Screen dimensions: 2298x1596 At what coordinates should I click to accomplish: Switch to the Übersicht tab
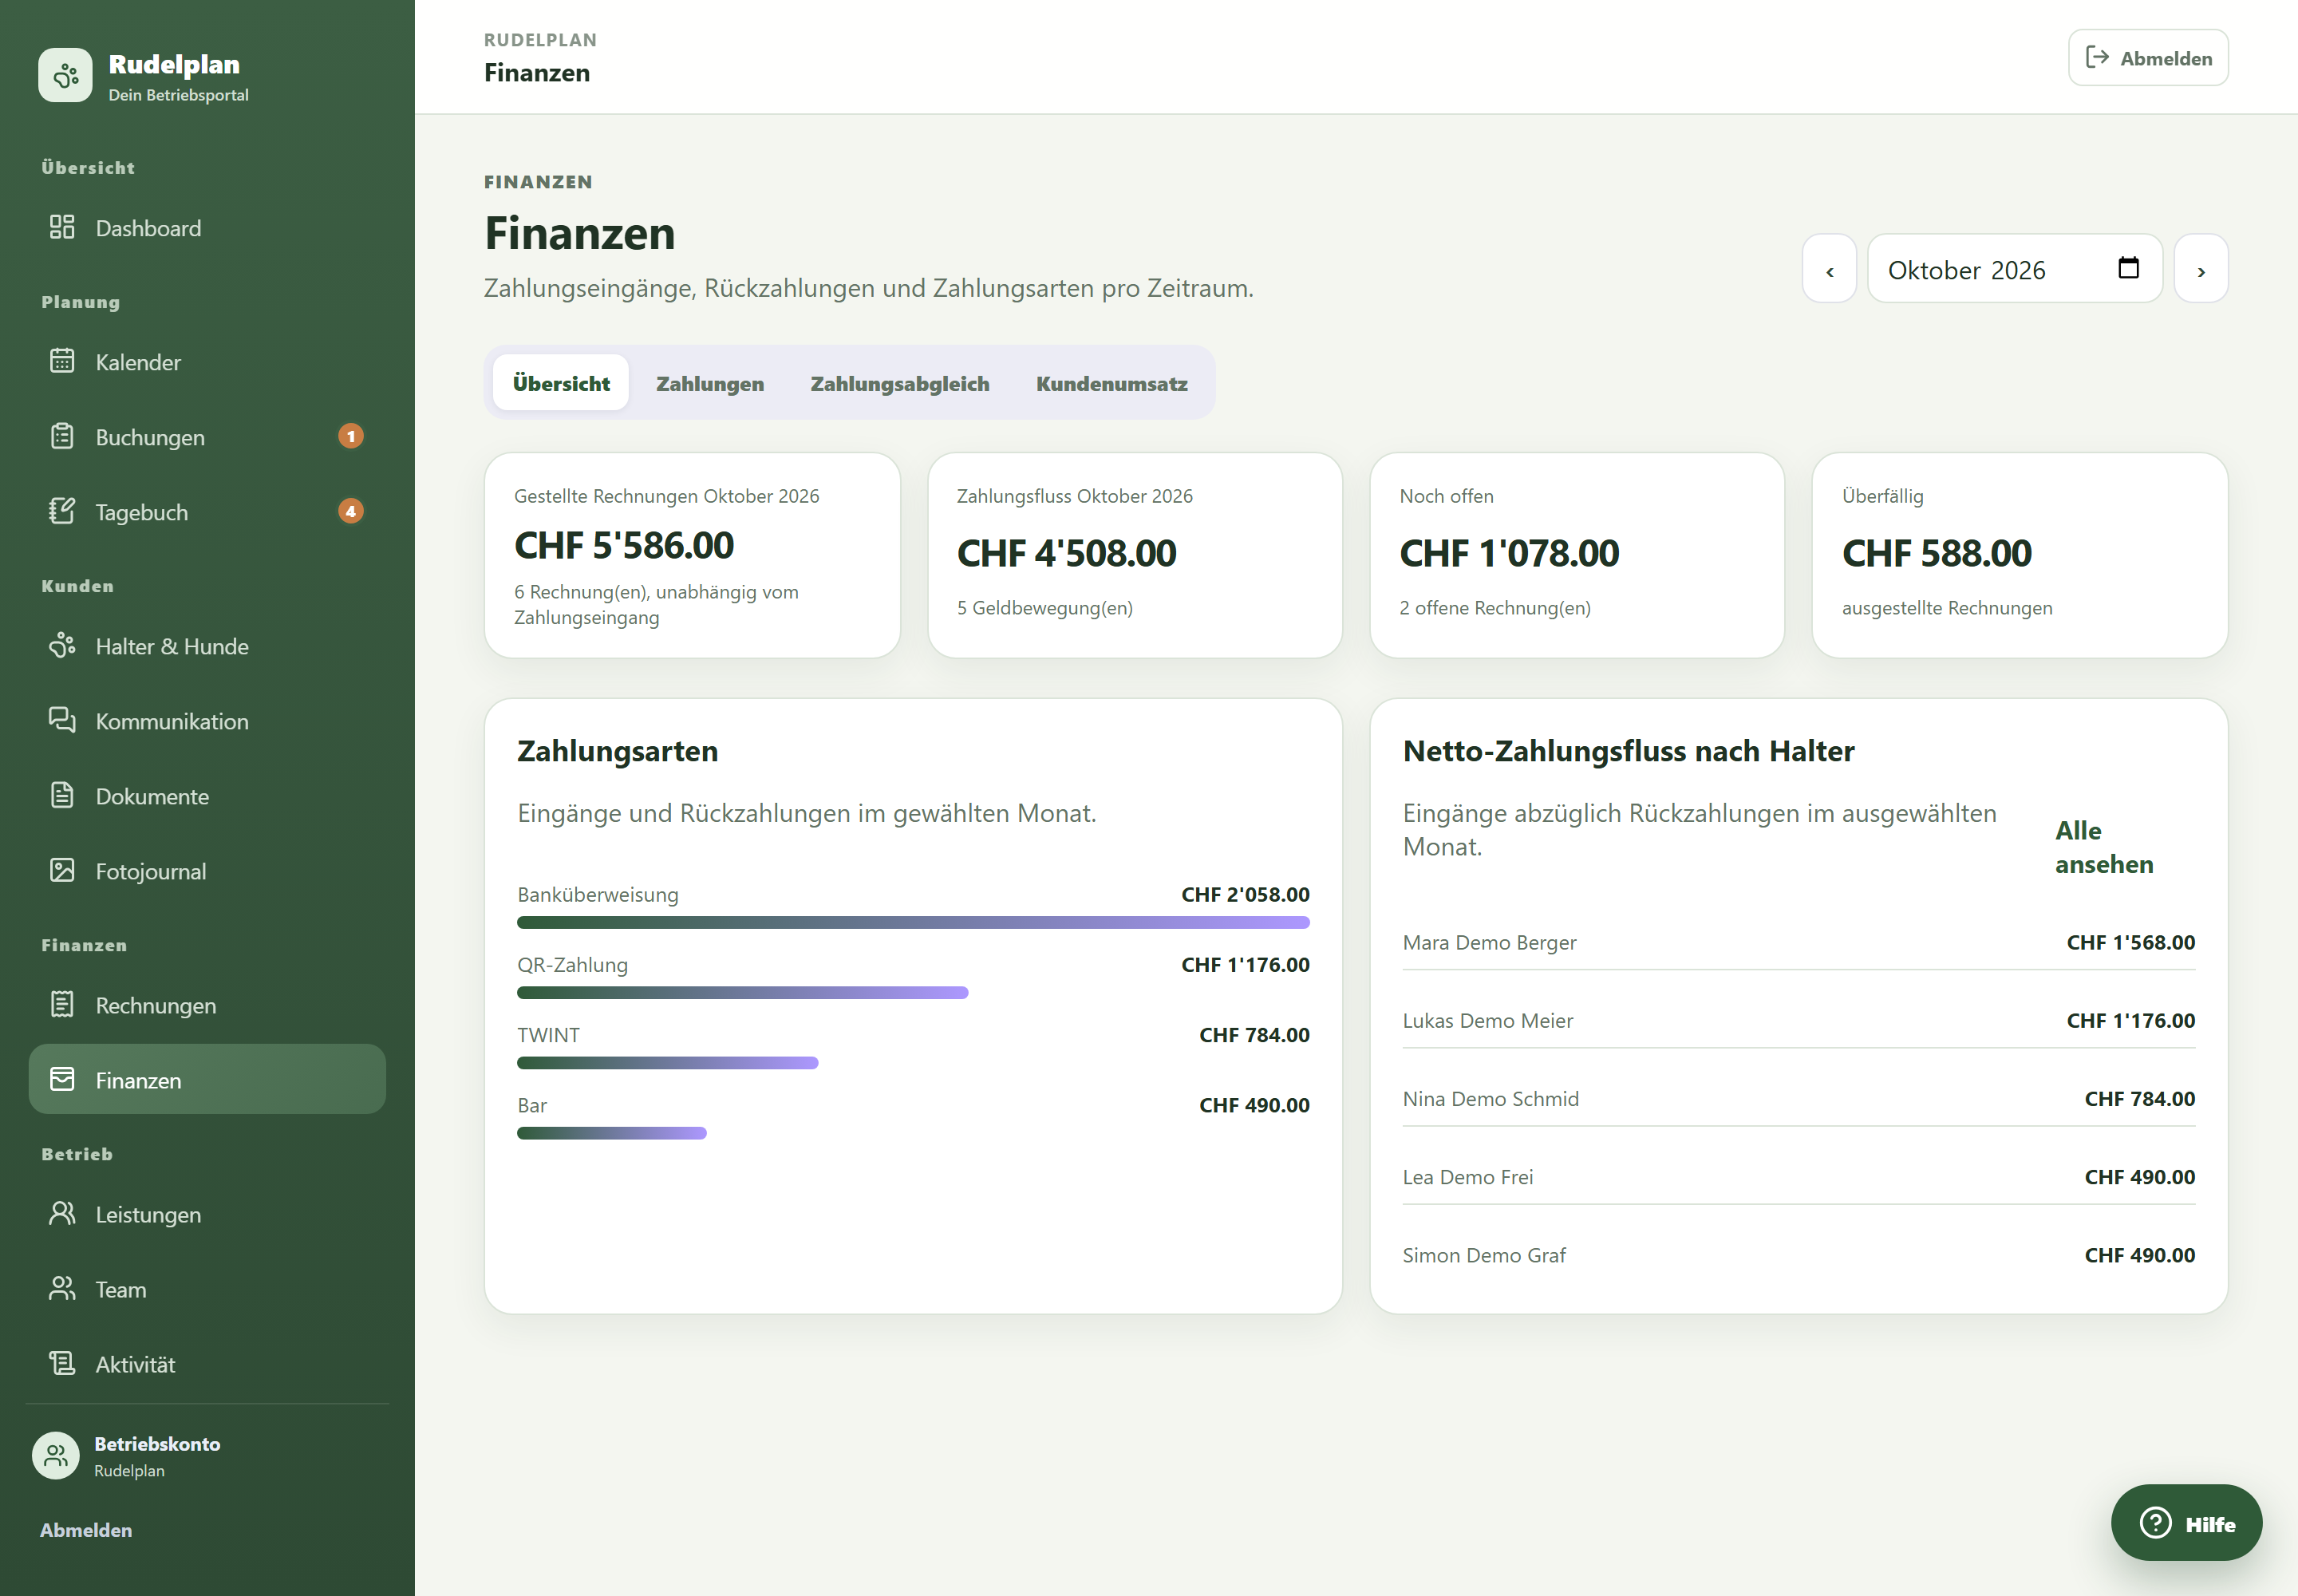pos(561,383)
